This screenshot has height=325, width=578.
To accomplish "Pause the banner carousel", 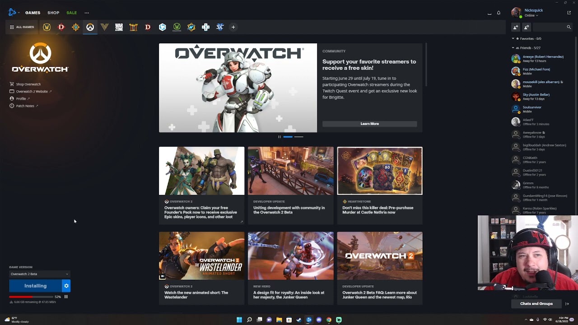I will coord(279,137).
